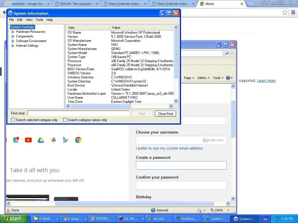Open System Information View menu
The width and height of the screenshot is (298, 223).
click(x=29, y=20)
